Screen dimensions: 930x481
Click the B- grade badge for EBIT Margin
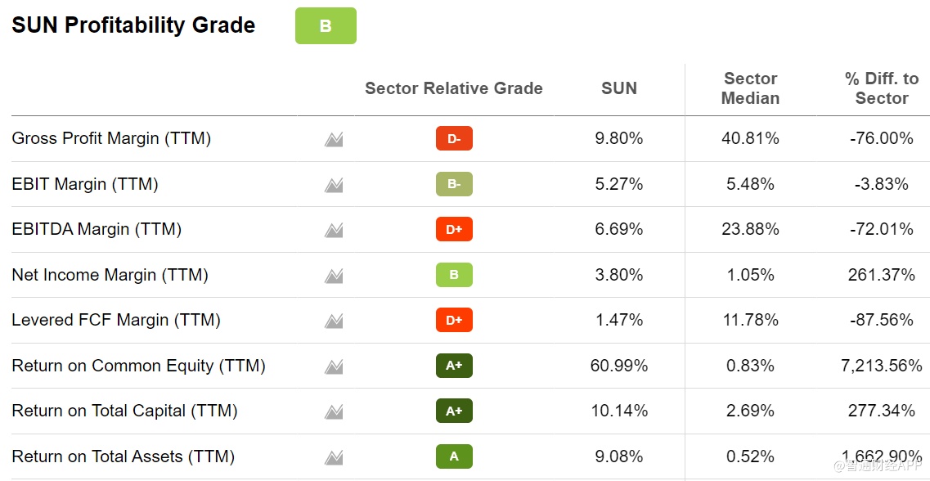[454, 184]
